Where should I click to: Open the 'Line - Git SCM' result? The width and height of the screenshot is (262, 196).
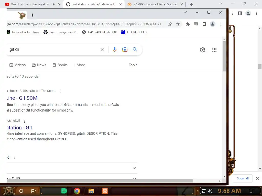22,98
